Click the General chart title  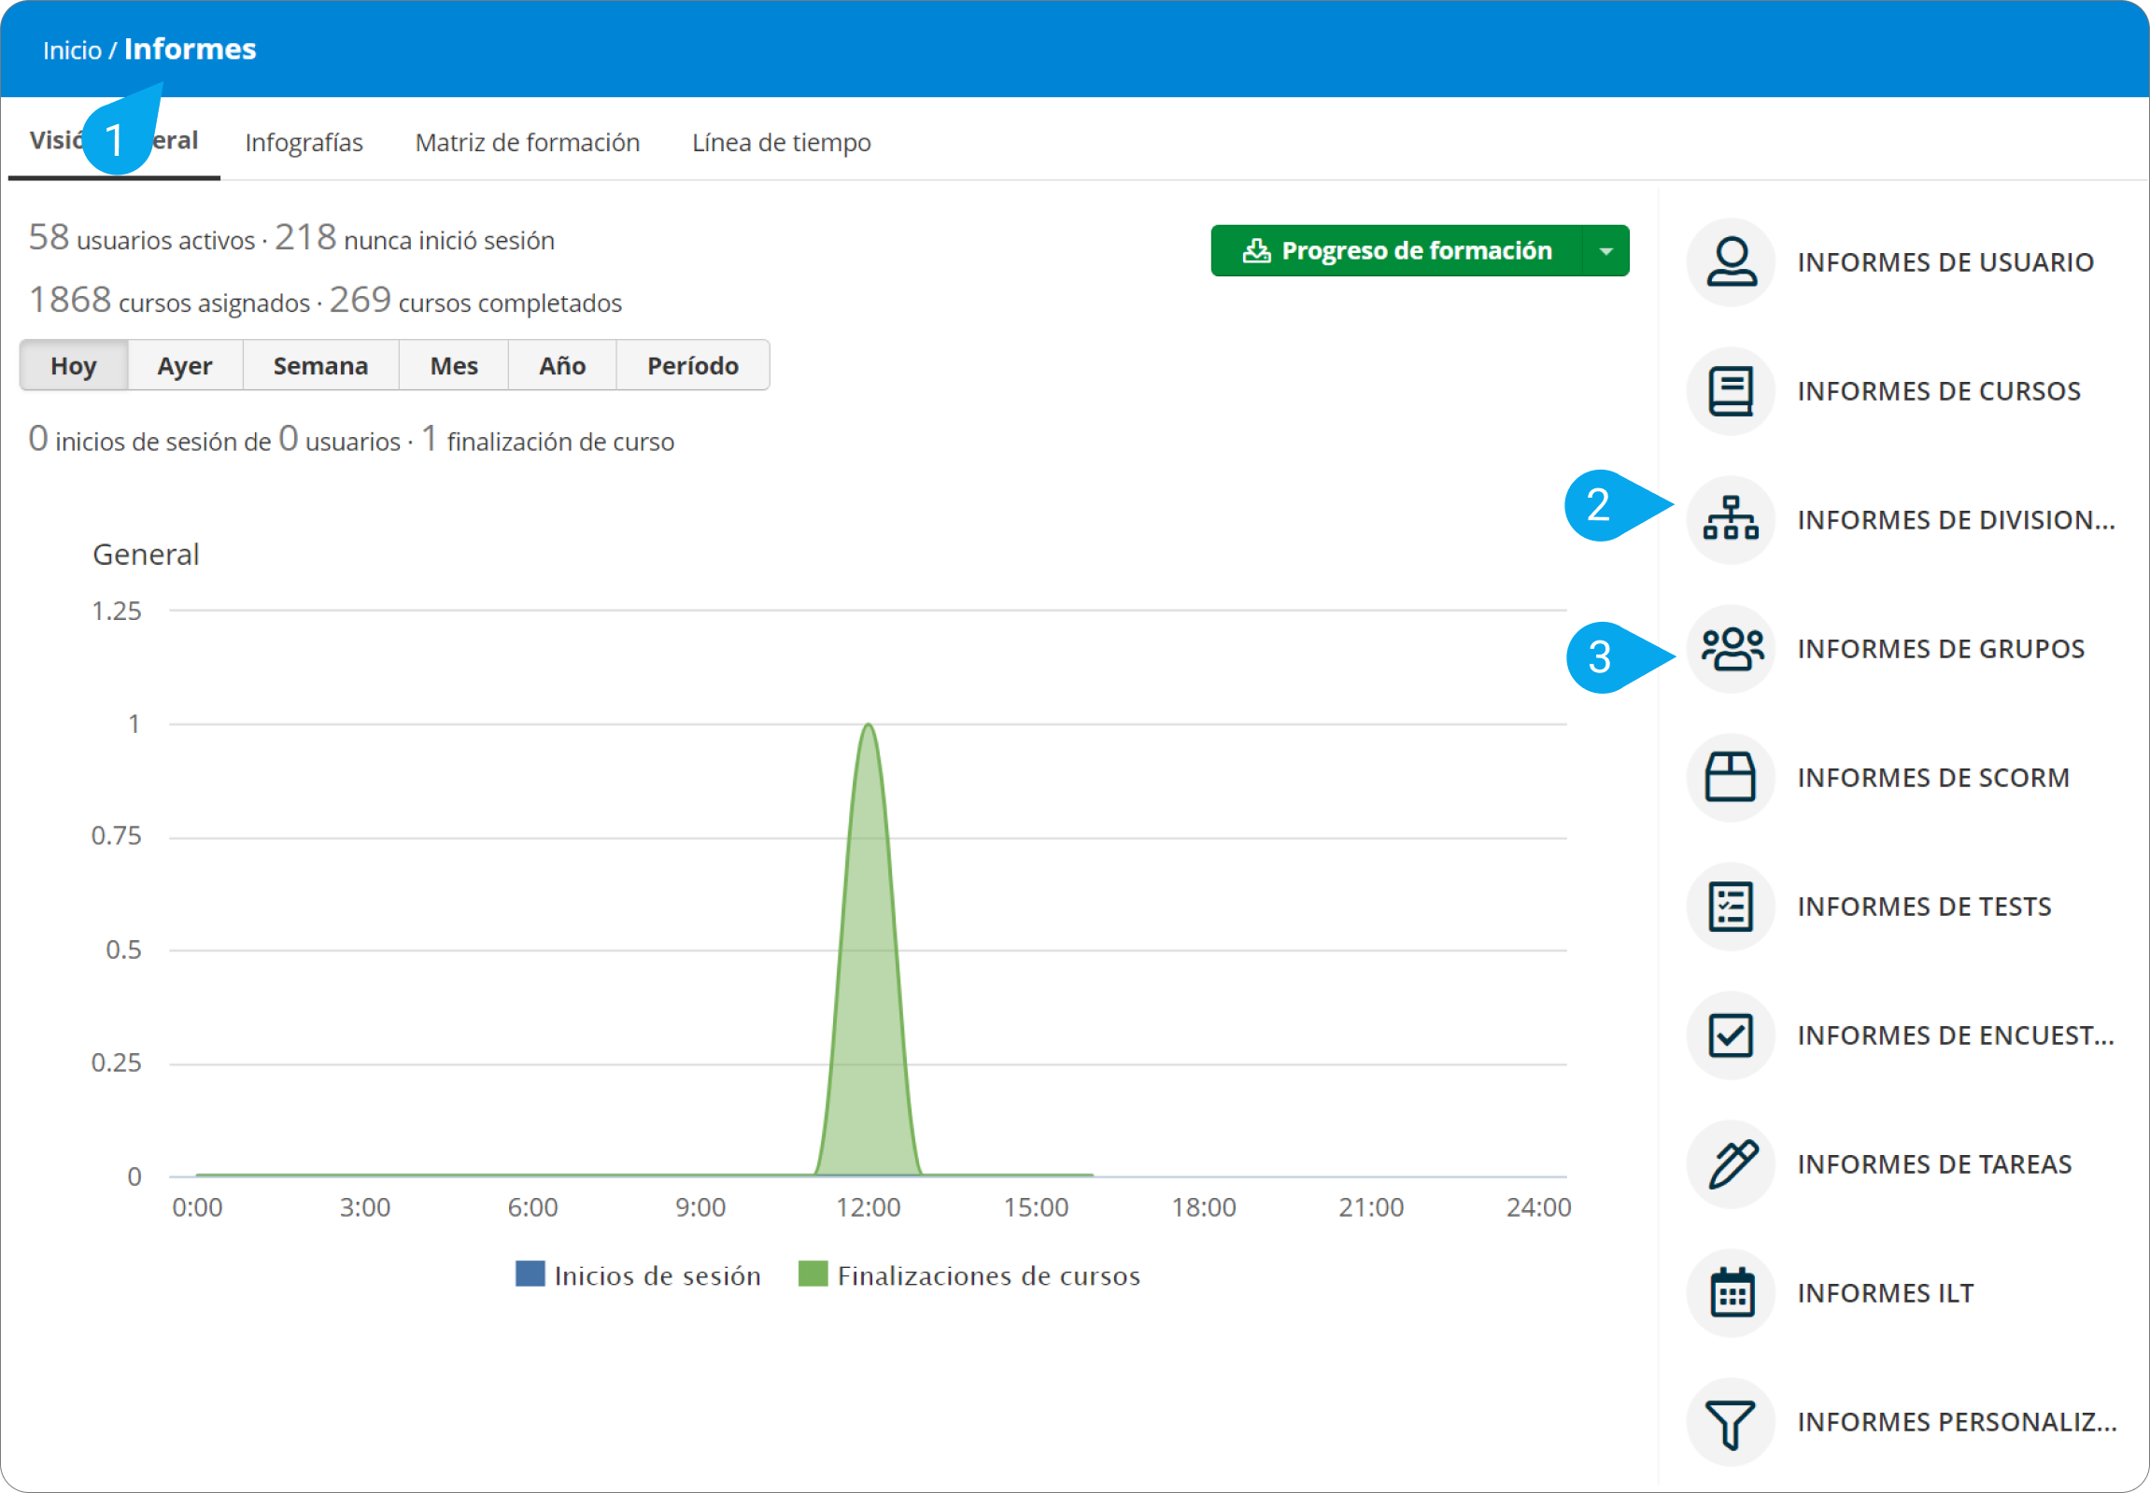point(146,555)
